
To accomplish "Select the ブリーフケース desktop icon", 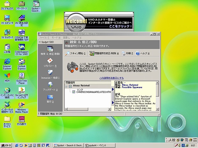I will click(22, 5).
